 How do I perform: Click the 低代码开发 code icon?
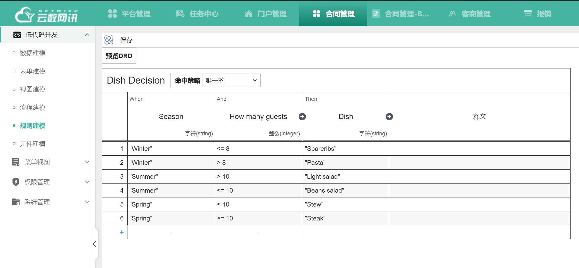pos(17,35)
